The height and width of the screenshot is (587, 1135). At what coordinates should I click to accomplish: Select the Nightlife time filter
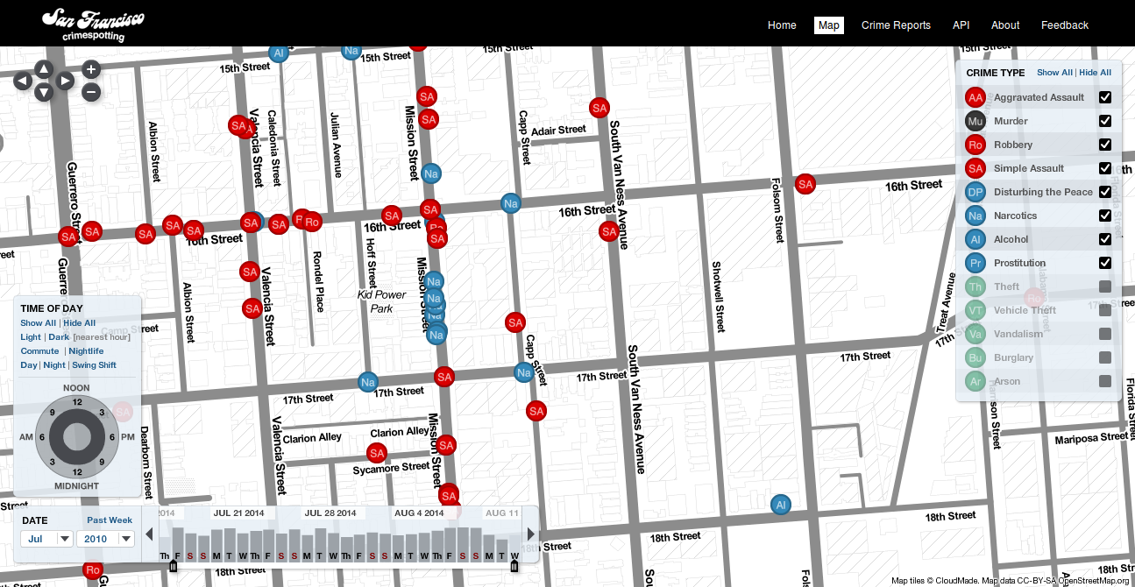click(87, 351)
